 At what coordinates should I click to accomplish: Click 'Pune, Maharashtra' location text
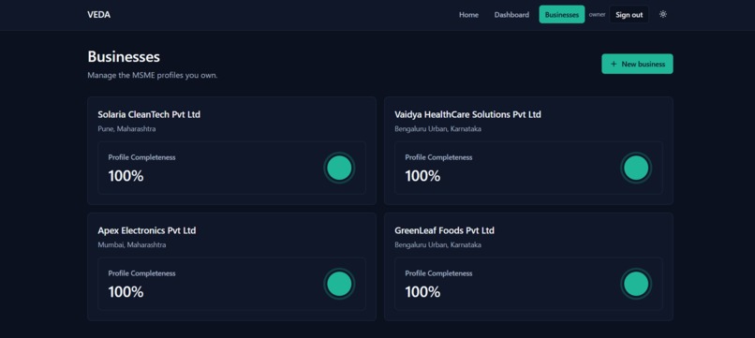tap(126, 129)
